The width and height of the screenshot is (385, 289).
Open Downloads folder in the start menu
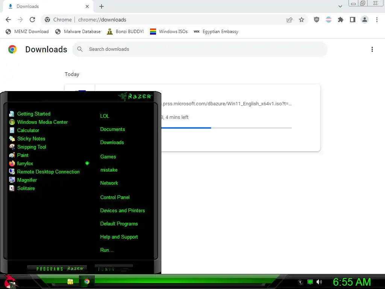coord(112,143)
